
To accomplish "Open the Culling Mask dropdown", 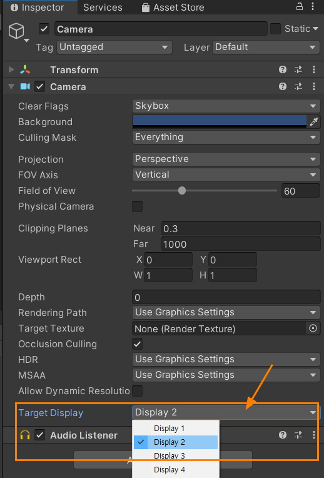I will (x=226, y=137).
